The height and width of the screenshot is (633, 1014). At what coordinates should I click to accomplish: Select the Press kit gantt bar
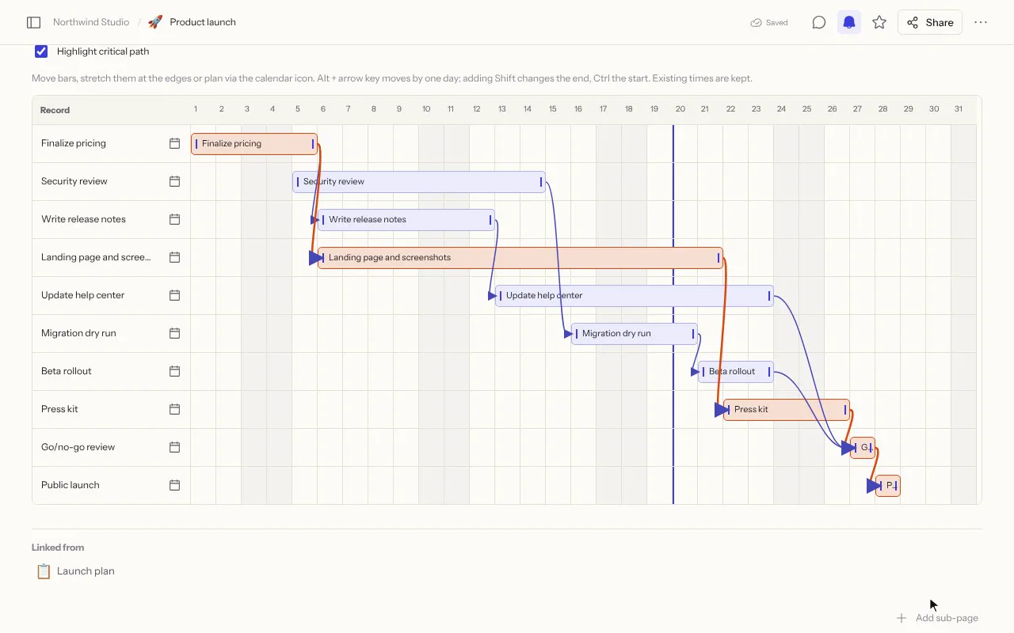click(x=787, y=410)
